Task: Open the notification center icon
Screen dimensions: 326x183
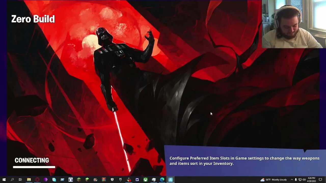Action: [320, 180]
